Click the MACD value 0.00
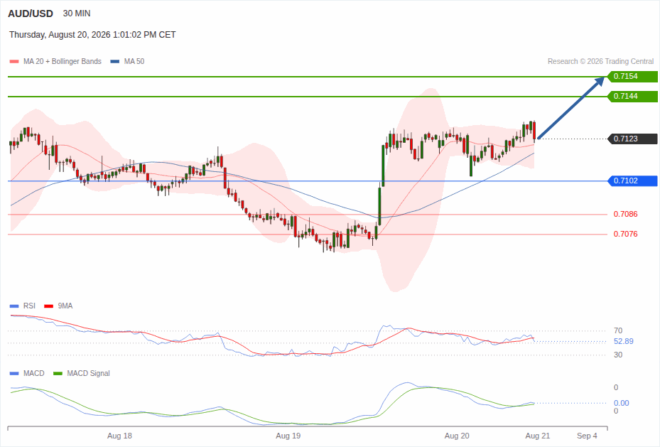Screen dimensions: 660x447 [x=621, y=403]
